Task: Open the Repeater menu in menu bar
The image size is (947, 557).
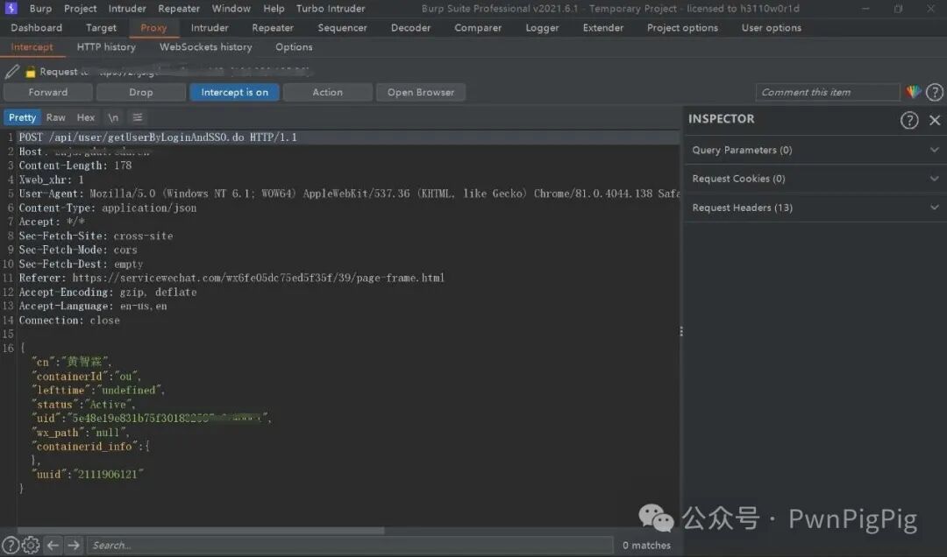Action: click(179, 9)
